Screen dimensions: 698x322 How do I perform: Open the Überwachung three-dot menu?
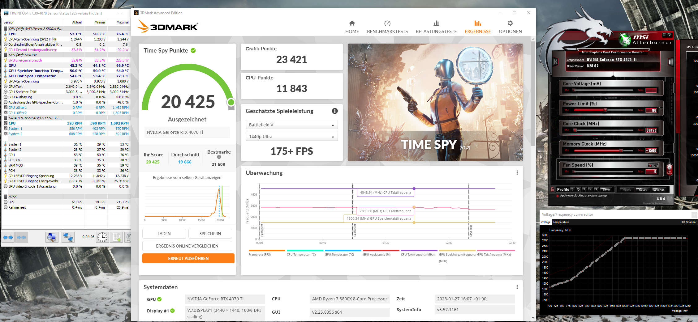(517, 173)
